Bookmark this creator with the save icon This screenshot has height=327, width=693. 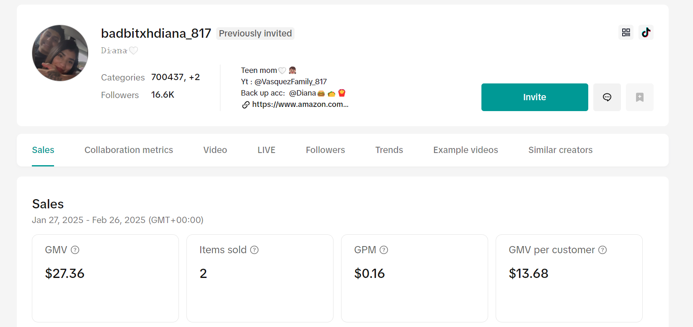(639, 97)
